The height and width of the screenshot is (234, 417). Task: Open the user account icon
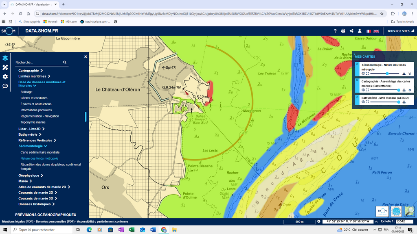(x=360, y=31)
